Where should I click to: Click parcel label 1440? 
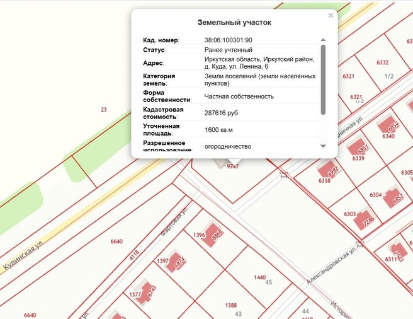pyautogui.click(x=260, y=277)
